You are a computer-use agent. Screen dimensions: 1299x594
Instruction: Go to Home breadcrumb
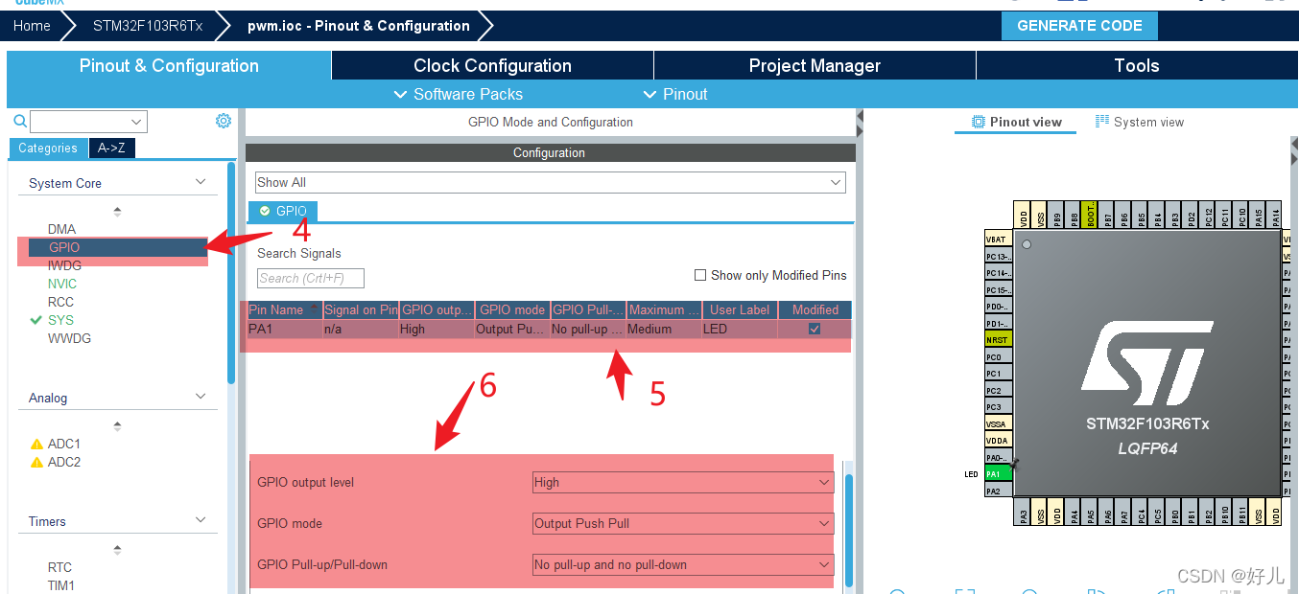click(x=32, y=26)
